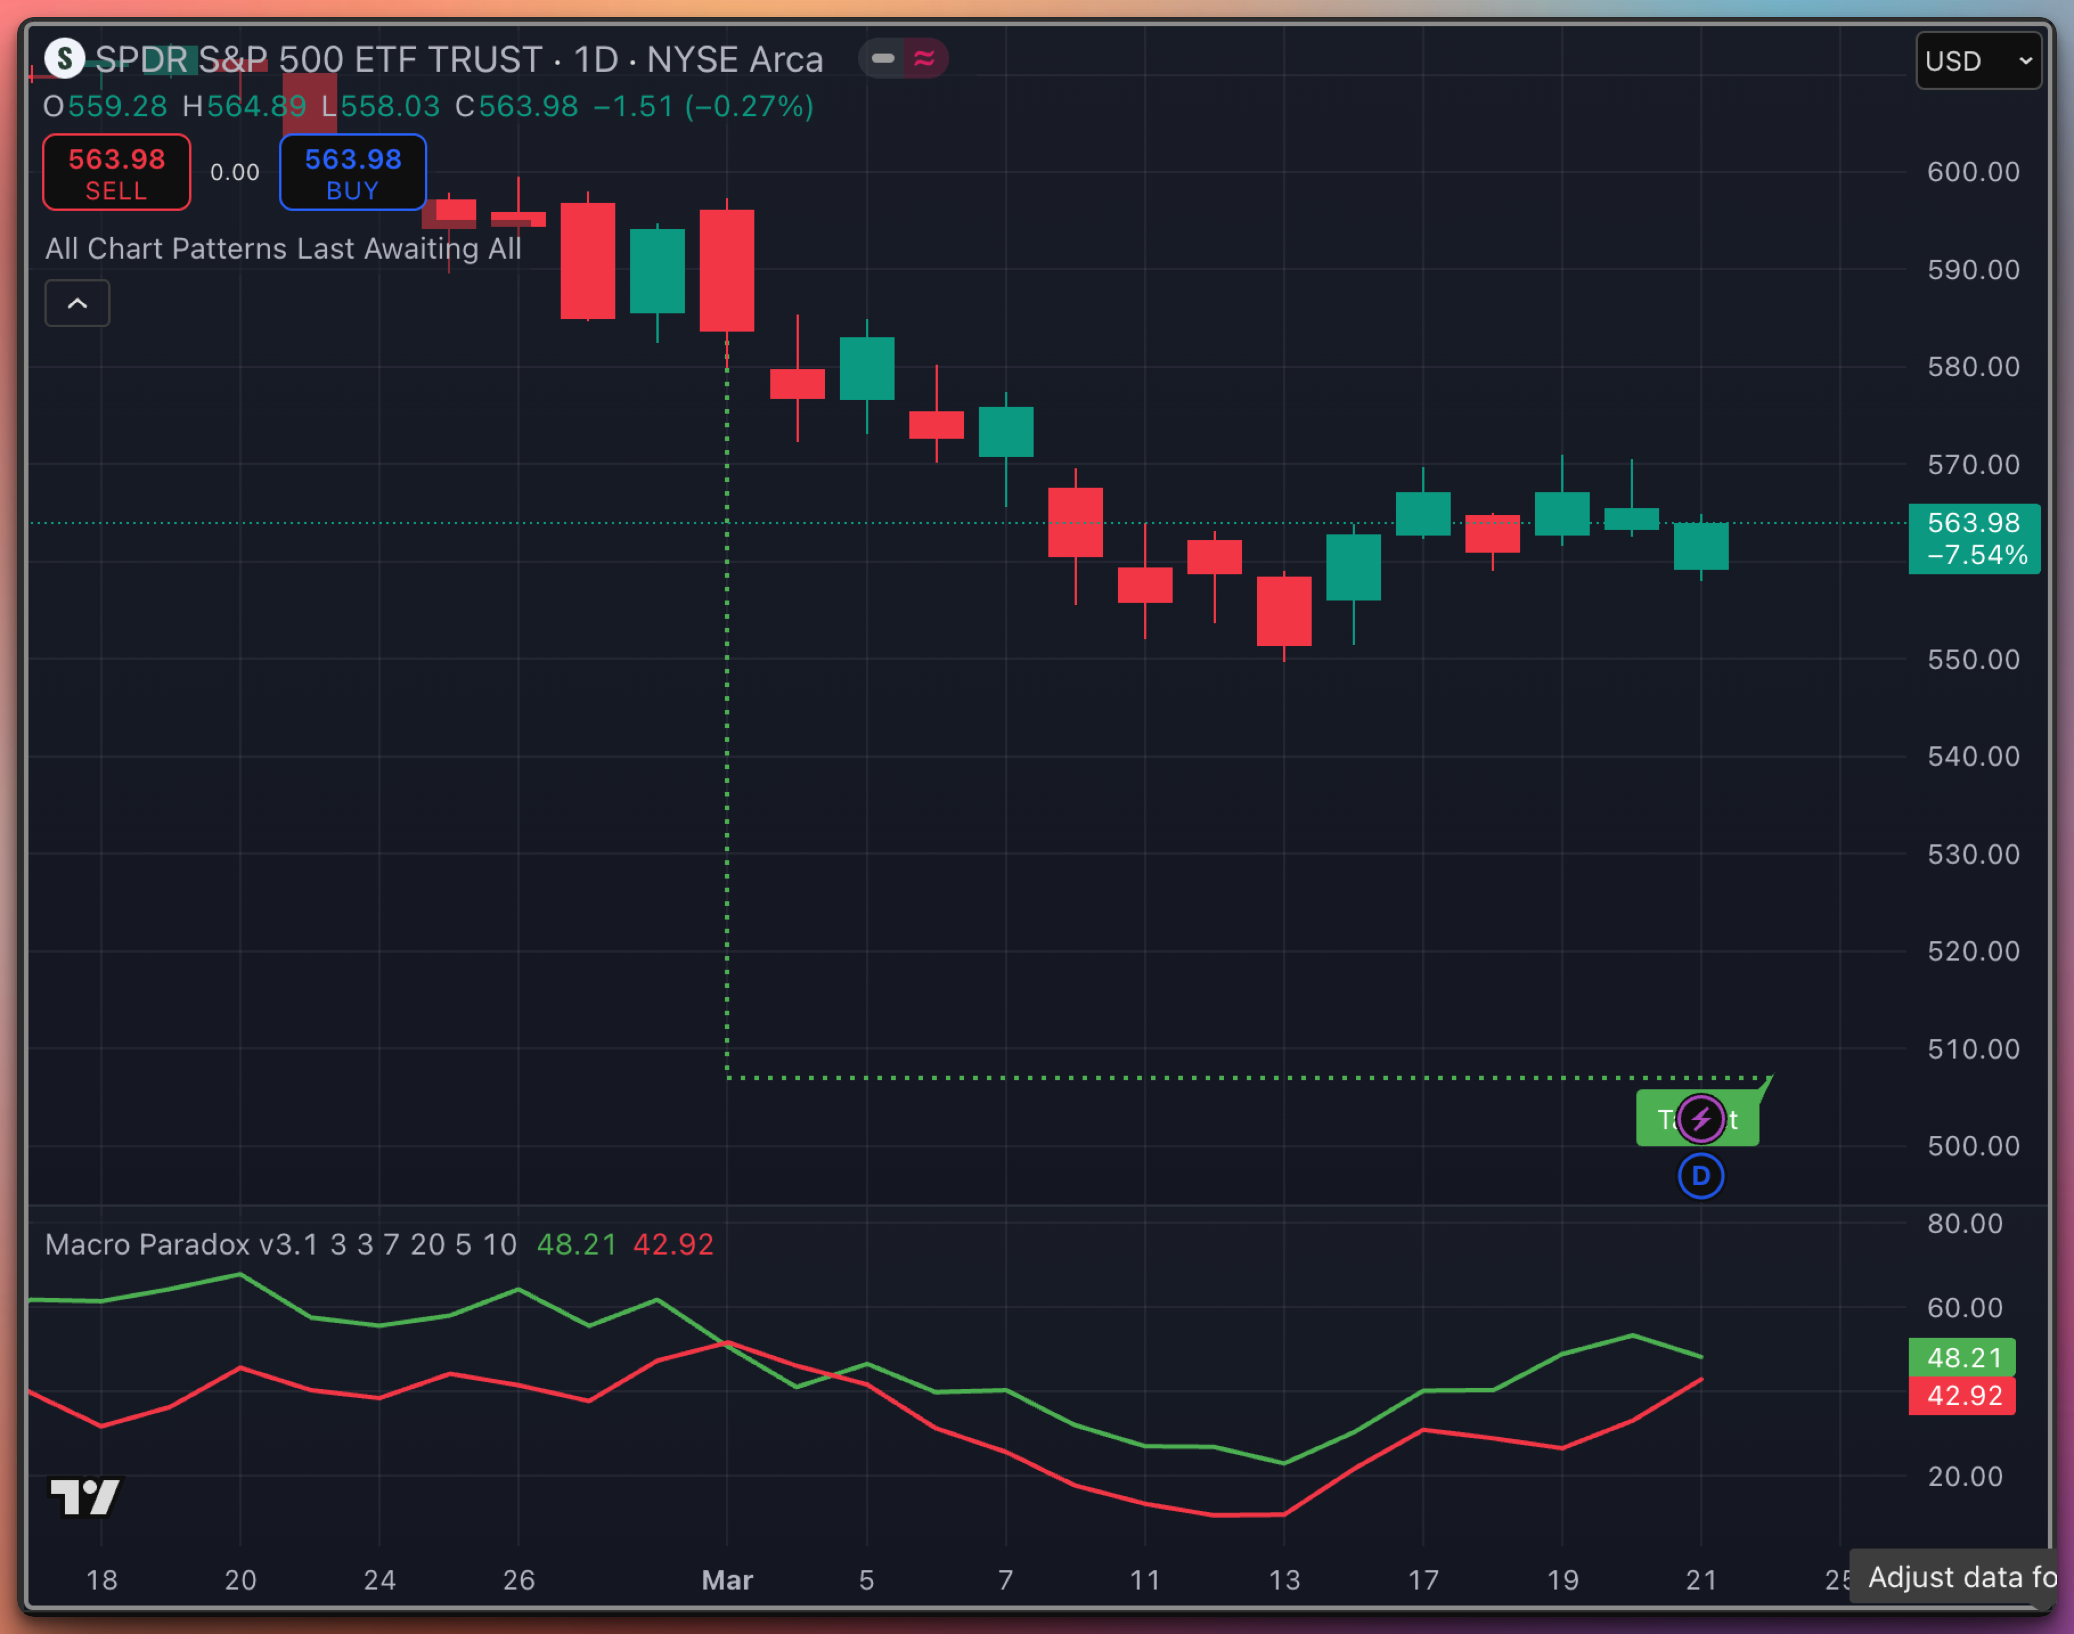The height and width of the screenshot is (1634, 2074).
Task: Open the USD currency dropdown
Action: (x=1978, y=61)
